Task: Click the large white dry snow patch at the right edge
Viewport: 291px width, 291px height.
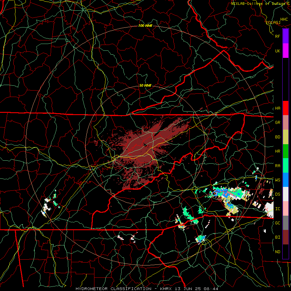Action: 269,209
